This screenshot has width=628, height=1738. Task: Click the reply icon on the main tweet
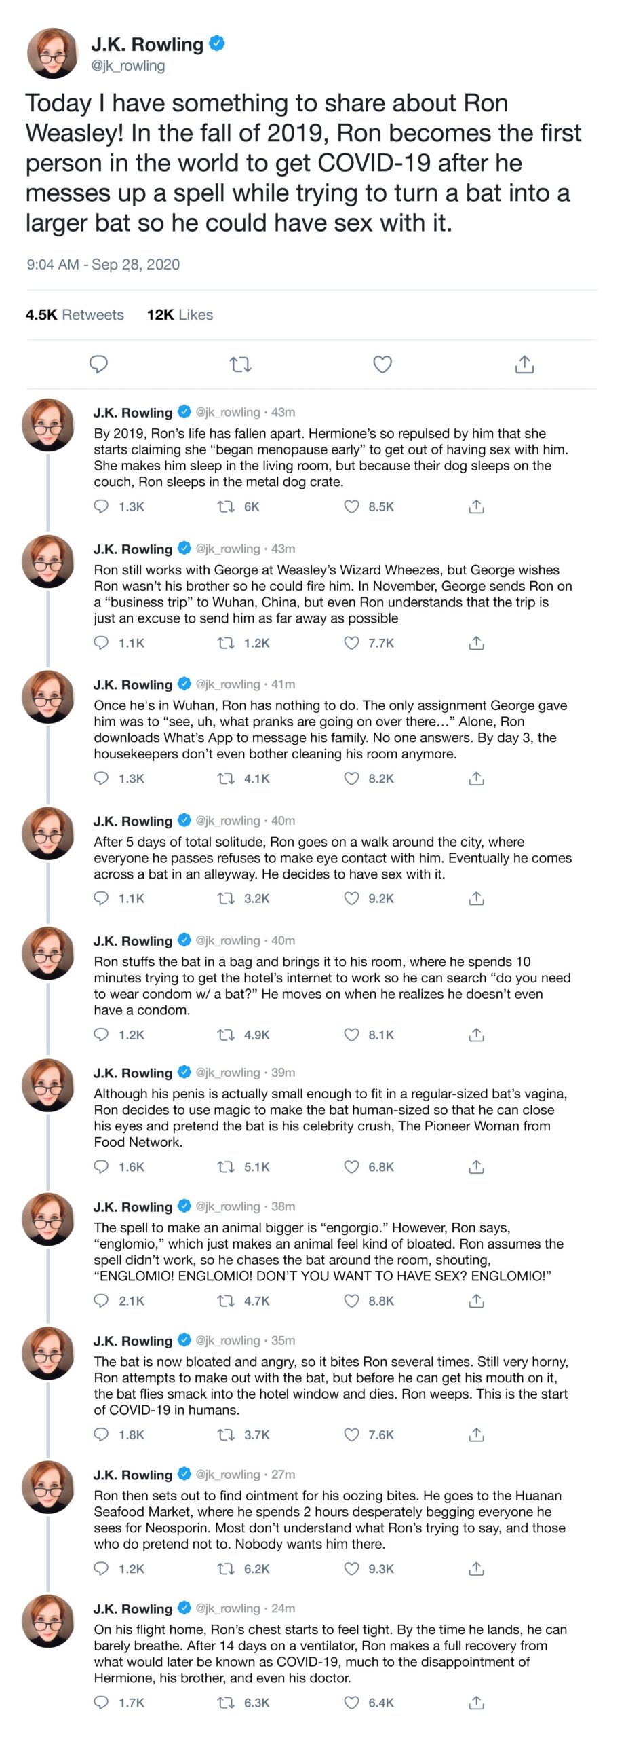99,364
